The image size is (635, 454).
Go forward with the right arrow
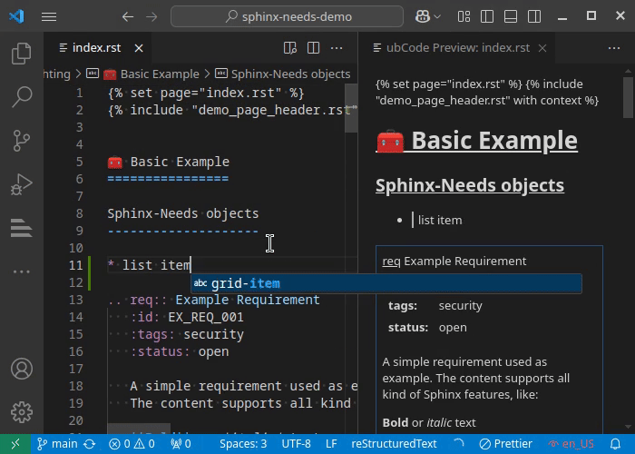[151, 16]
